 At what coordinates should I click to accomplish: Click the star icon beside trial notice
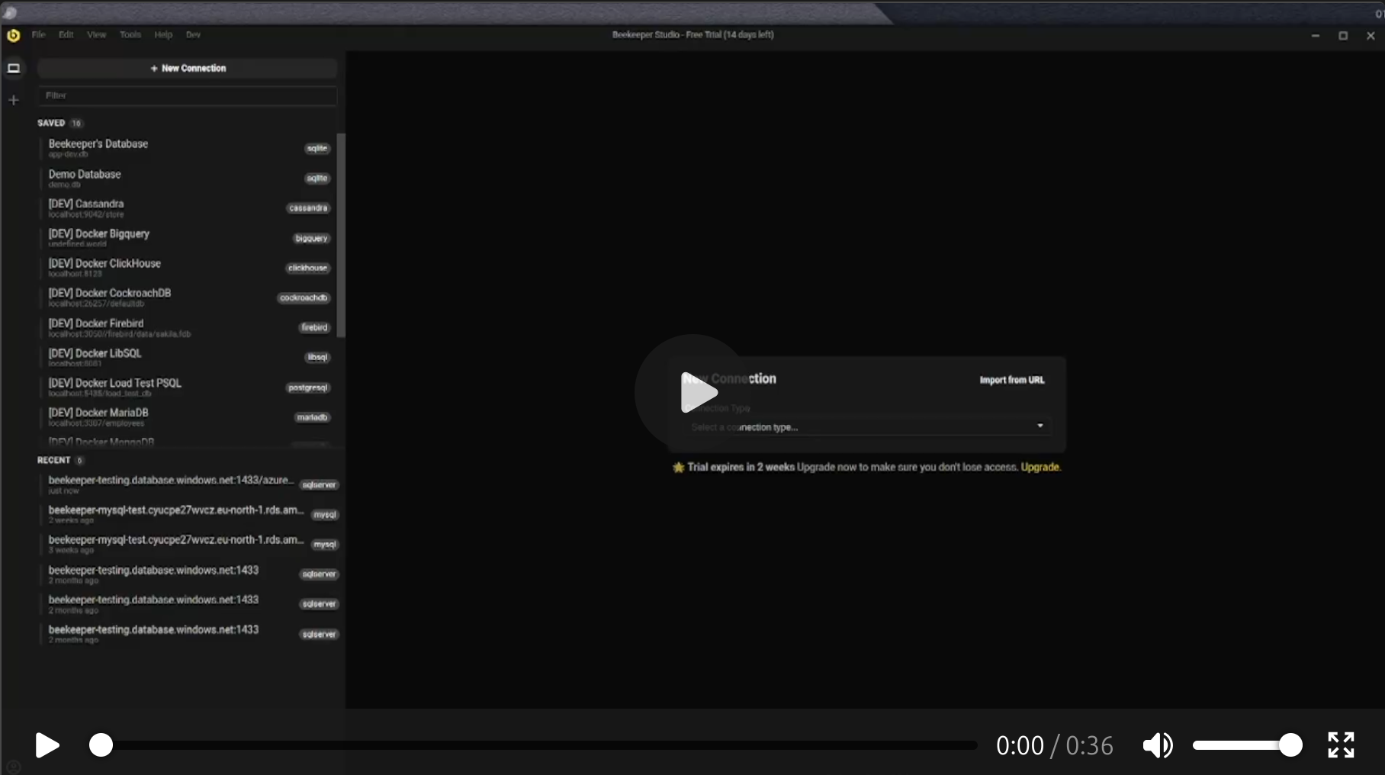pyautogui.click(x=678, y=468)
